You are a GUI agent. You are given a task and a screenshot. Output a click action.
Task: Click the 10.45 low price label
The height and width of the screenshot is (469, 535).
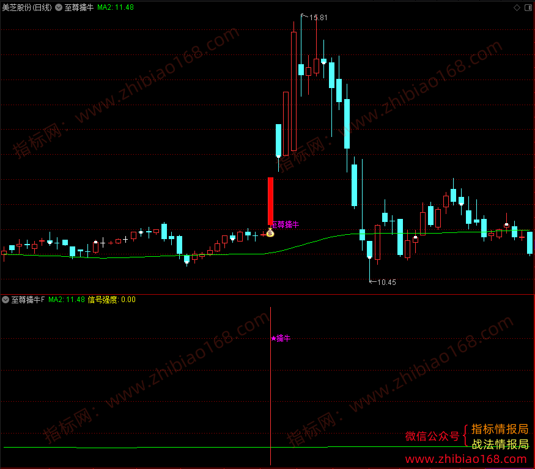[386, 283]
